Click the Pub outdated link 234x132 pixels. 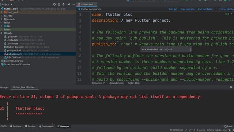click(x=205, y=9)
